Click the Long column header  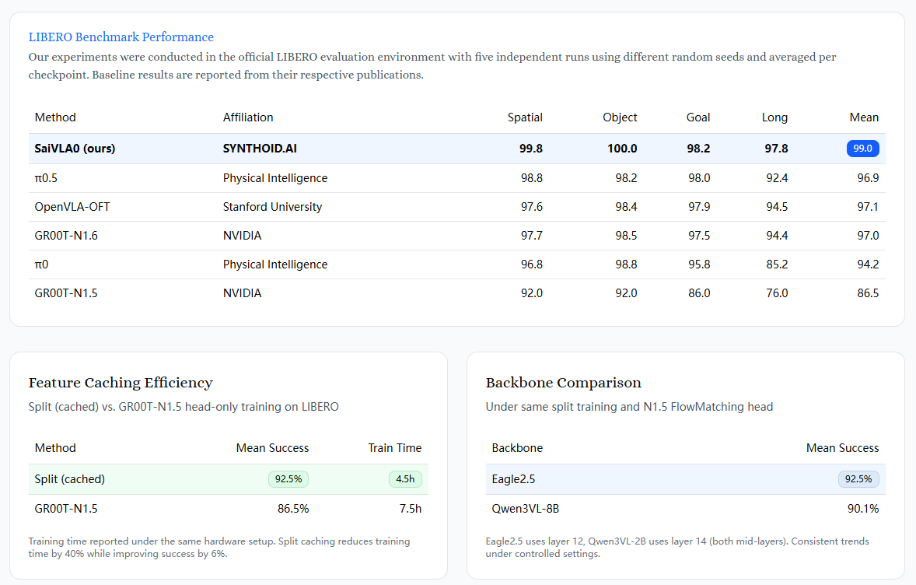(774, 117)
